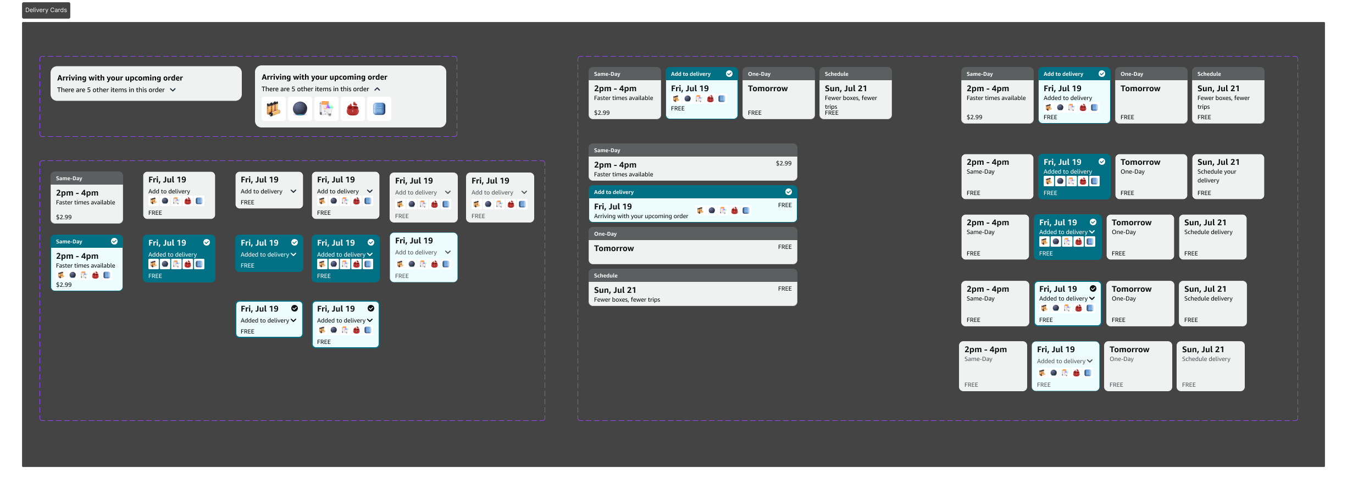Click batteries thumbnail in greyed 'Added to delivery' light-blue card
The width and height of the screenshot is (1347, 489).
click(1042, 373)
